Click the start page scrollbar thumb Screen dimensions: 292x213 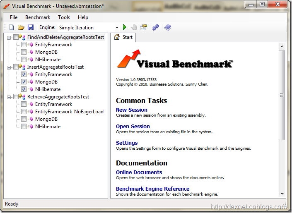tap(282, 95)
